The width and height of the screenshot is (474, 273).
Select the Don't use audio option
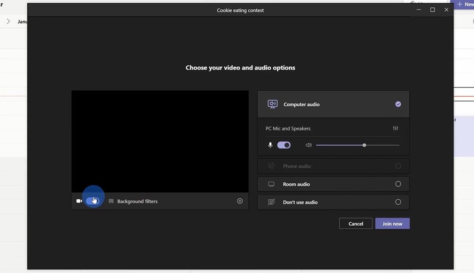[398, 202]
